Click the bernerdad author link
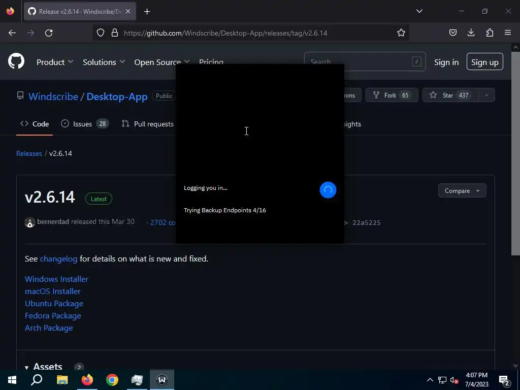 (53, 221)
